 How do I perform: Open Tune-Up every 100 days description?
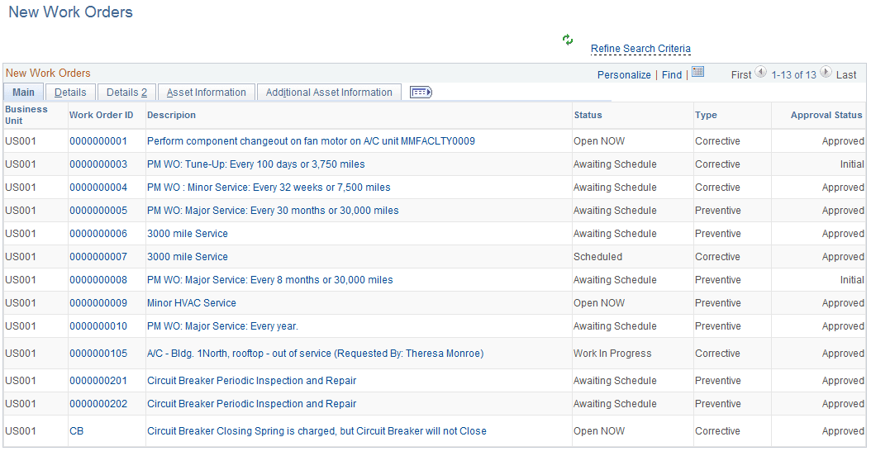[256, 164]
